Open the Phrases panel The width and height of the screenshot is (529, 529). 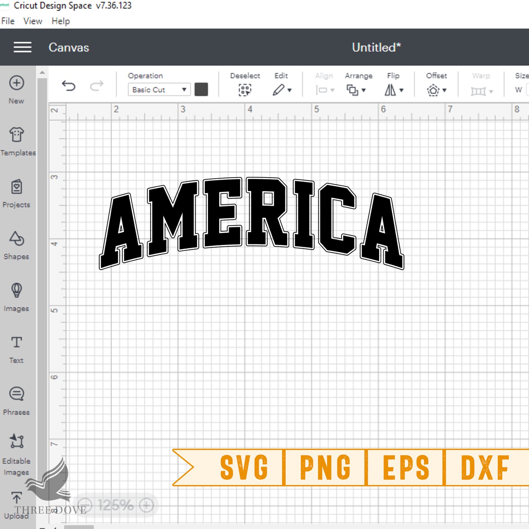coord(16,402)
